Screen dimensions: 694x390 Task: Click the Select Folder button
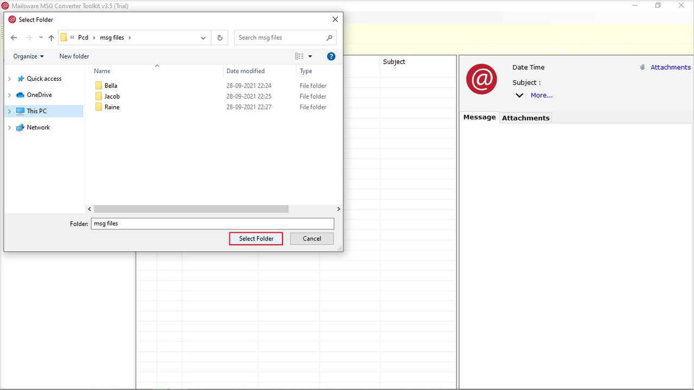click(x=256, y=239)
